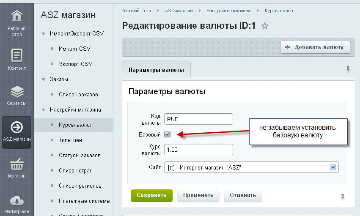Open Список заказов menu item
360x216 pixels.
tap(78, 94)
